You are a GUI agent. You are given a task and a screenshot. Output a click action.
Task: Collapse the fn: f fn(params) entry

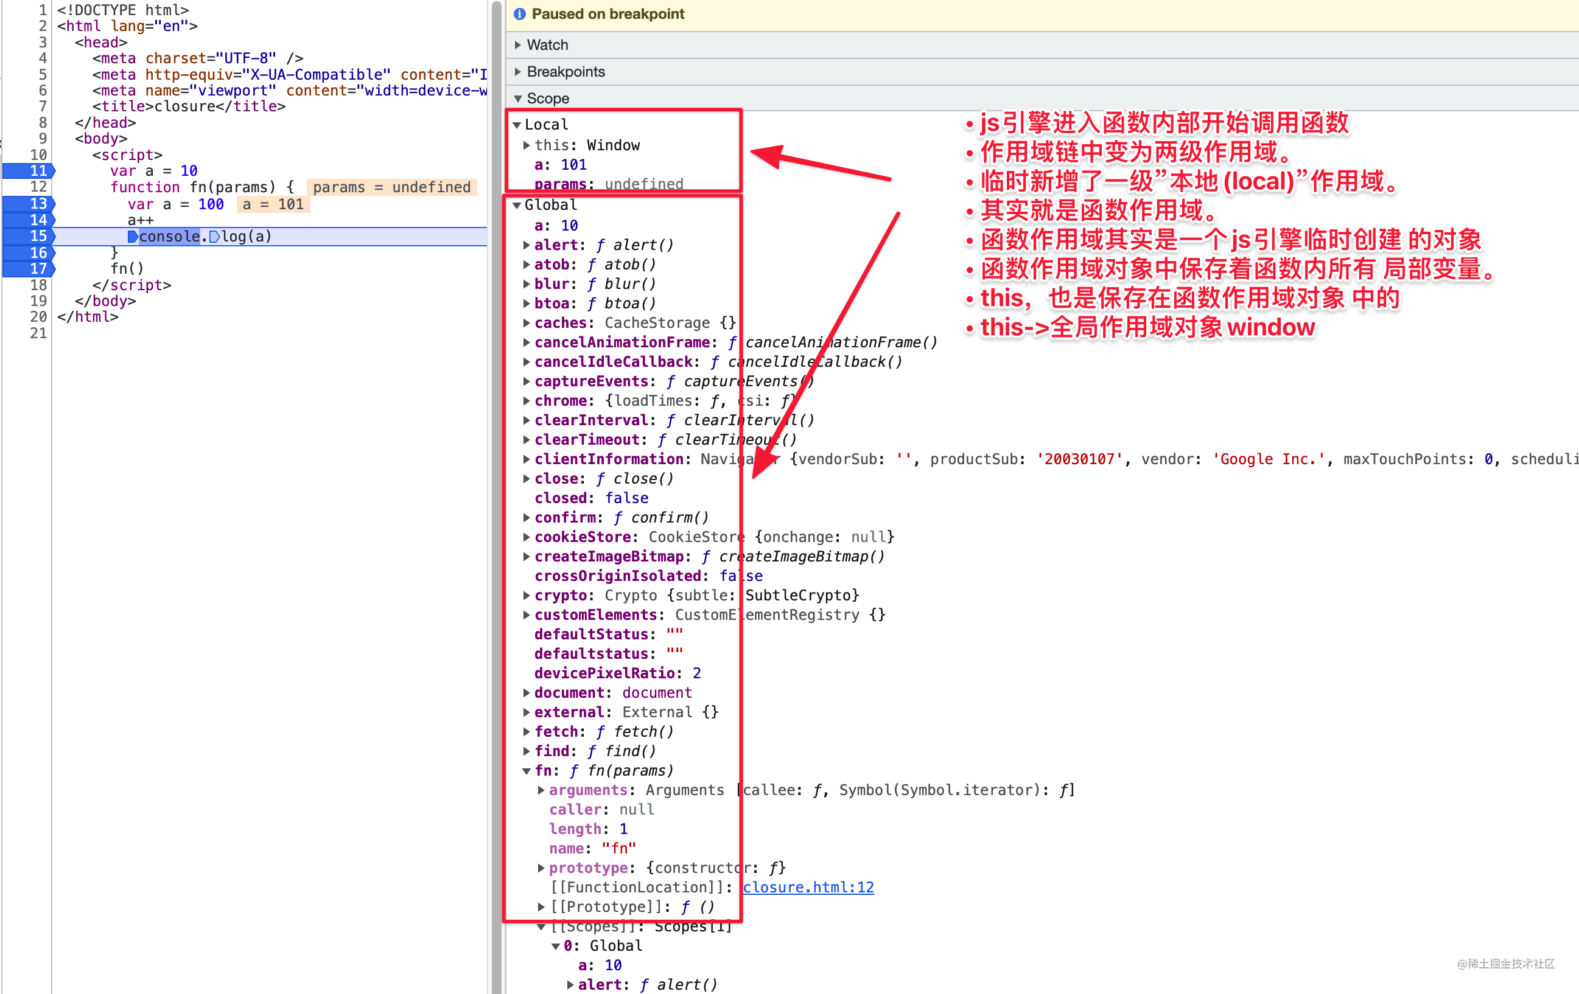[x=527, y=771]
